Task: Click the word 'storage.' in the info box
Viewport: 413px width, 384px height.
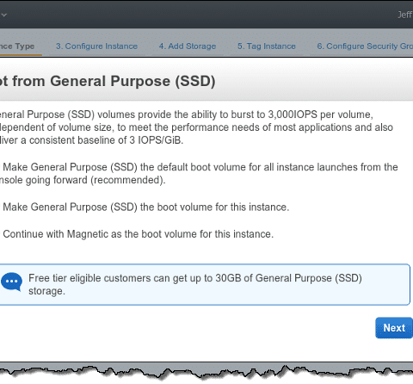Action: 46,291
